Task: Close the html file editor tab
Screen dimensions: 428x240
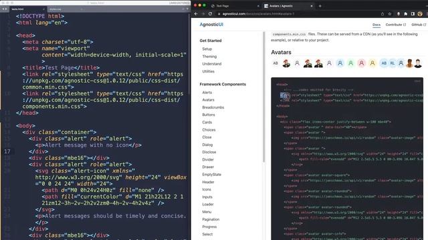Action: (43, 9)
